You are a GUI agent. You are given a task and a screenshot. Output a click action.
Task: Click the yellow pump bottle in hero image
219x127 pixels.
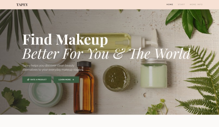tap(117, 42)
